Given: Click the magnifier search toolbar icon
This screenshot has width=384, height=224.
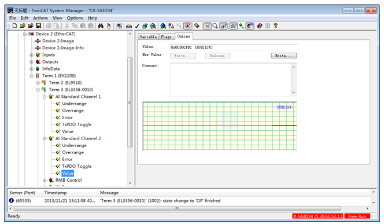Looking at the screenshot, I should pyautogui.click(x=215, y=25).
